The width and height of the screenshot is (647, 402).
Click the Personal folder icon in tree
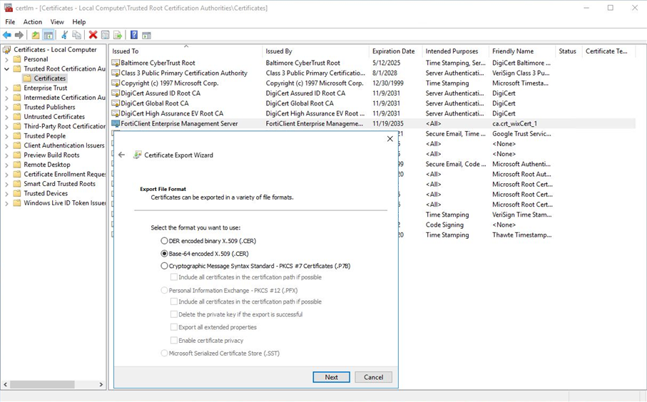click(17, 59)
